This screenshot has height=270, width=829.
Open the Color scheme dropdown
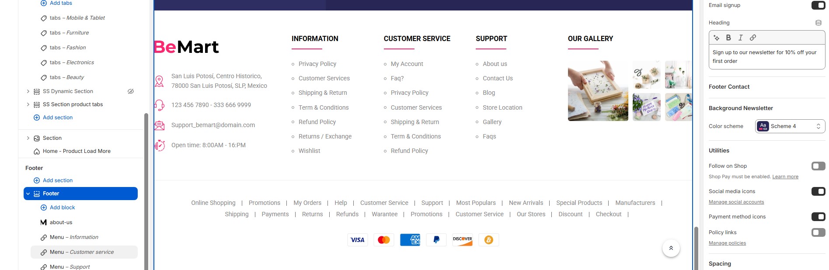[790, 126]
